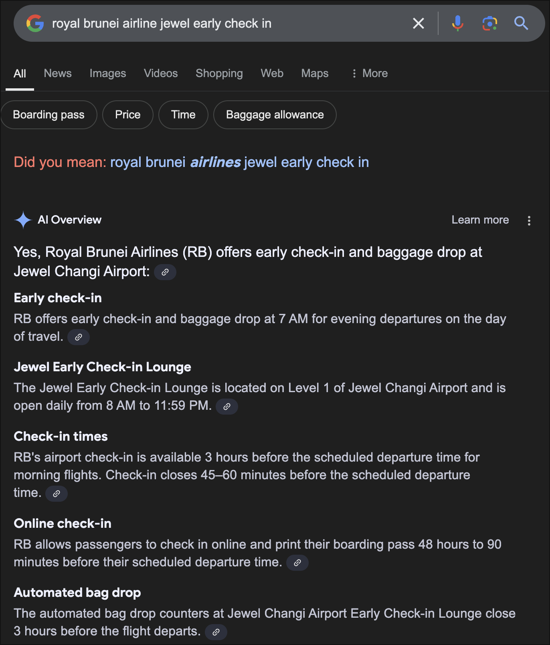550x645 pixels.
Task: Open AI Overview three-dot options menu
Action: pos(529,220)
